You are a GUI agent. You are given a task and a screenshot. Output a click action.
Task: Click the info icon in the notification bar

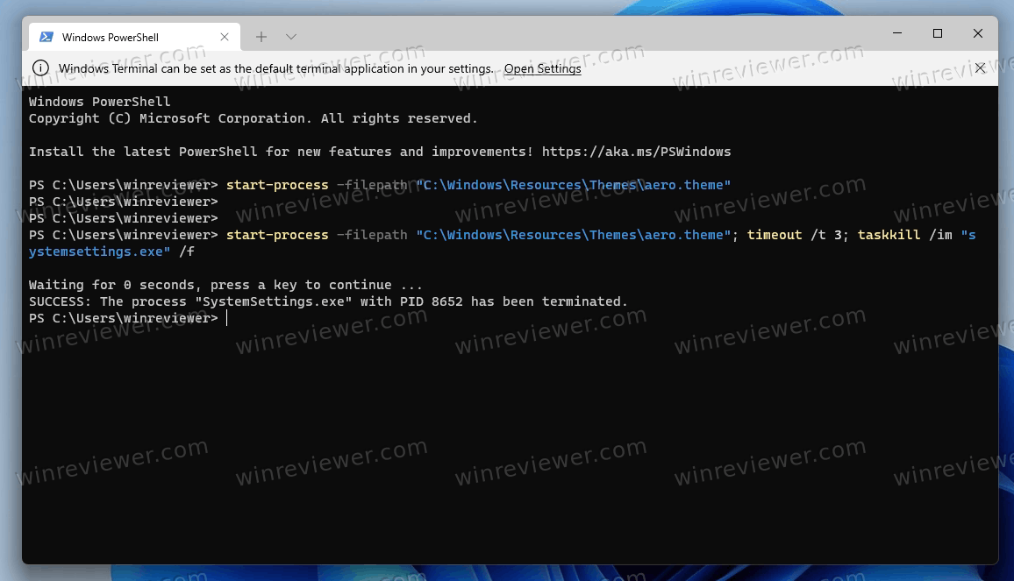point(40,67)
